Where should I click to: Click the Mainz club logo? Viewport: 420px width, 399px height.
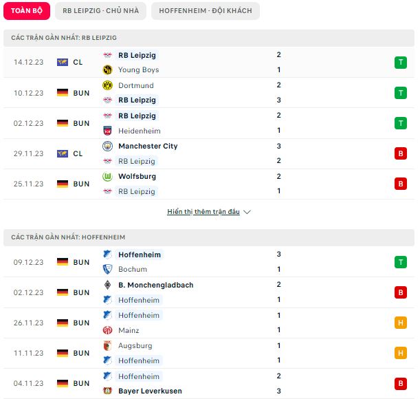pyautogui.click(x=107, y=330)
